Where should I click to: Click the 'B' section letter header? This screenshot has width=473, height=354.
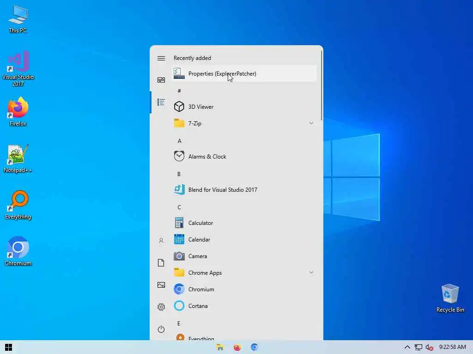click(x=179, y=174)
